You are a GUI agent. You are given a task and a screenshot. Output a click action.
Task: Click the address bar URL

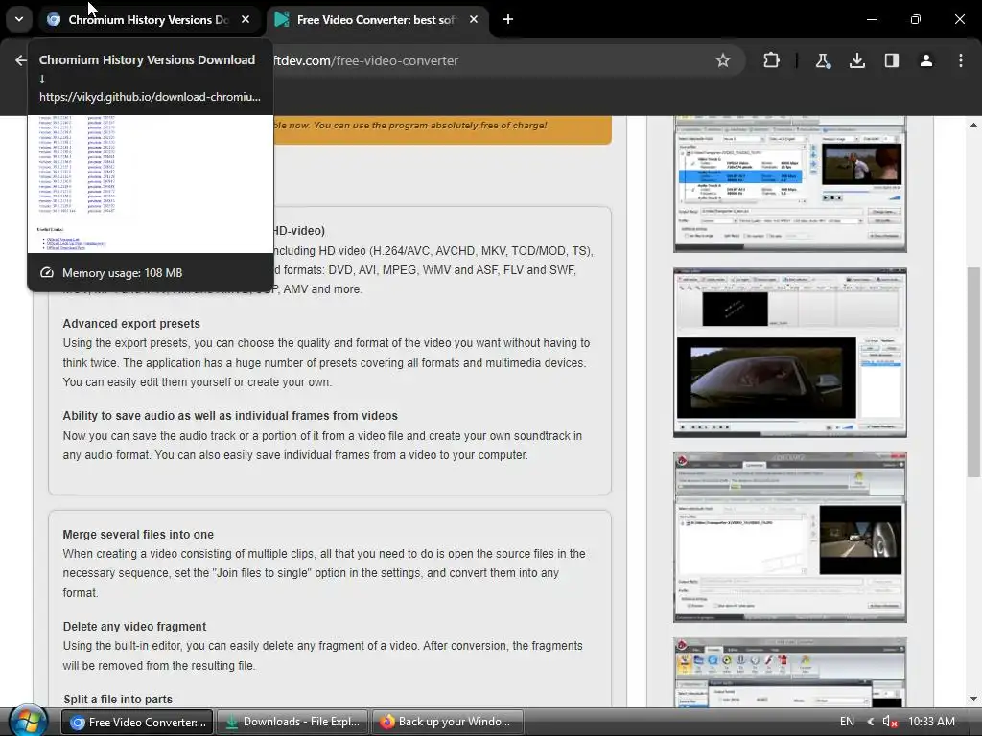tap(365, 60)
